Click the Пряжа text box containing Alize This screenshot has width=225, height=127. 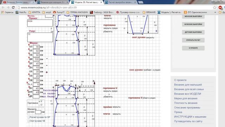(40, 23)
